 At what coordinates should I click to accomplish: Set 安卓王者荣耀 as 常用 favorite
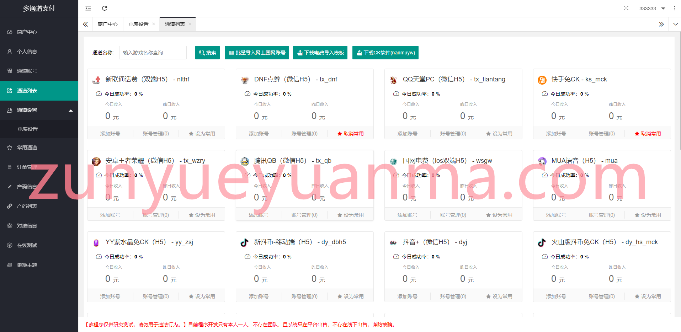pos(202,215)
